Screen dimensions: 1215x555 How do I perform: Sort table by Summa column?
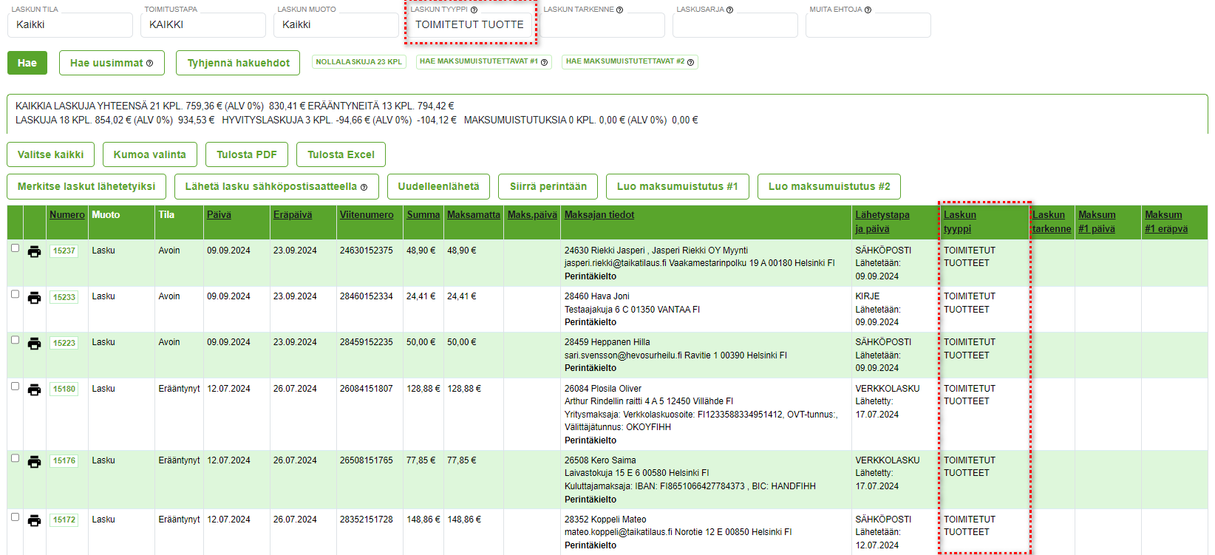coord(423,215)
